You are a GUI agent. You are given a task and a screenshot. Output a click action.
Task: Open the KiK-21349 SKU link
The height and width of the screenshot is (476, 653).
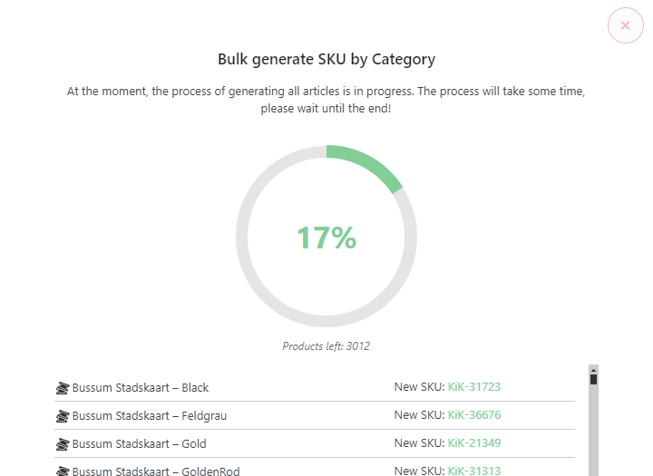click(474, 443)
